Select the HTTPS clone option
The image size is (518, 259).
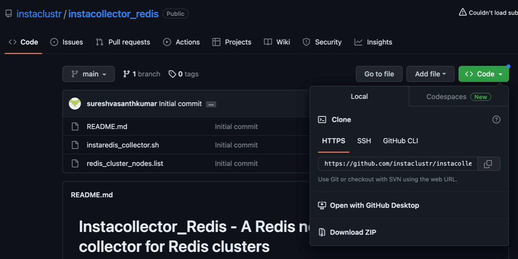(x=334, y=141)
